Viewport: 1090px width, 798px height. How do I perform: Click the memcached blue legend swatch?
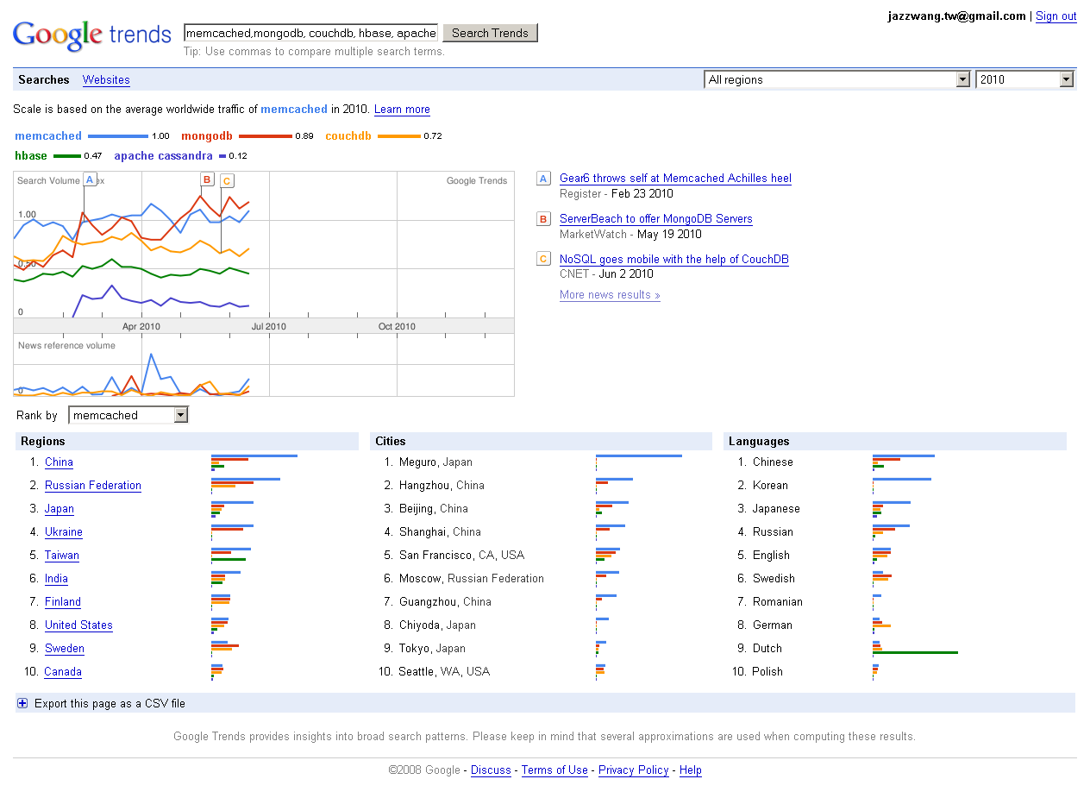click(x=118, y=136)
